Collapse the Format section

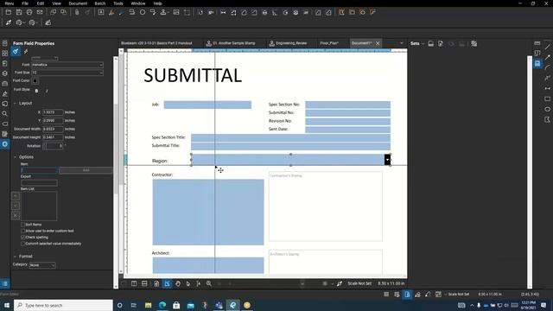click(15, 257)
